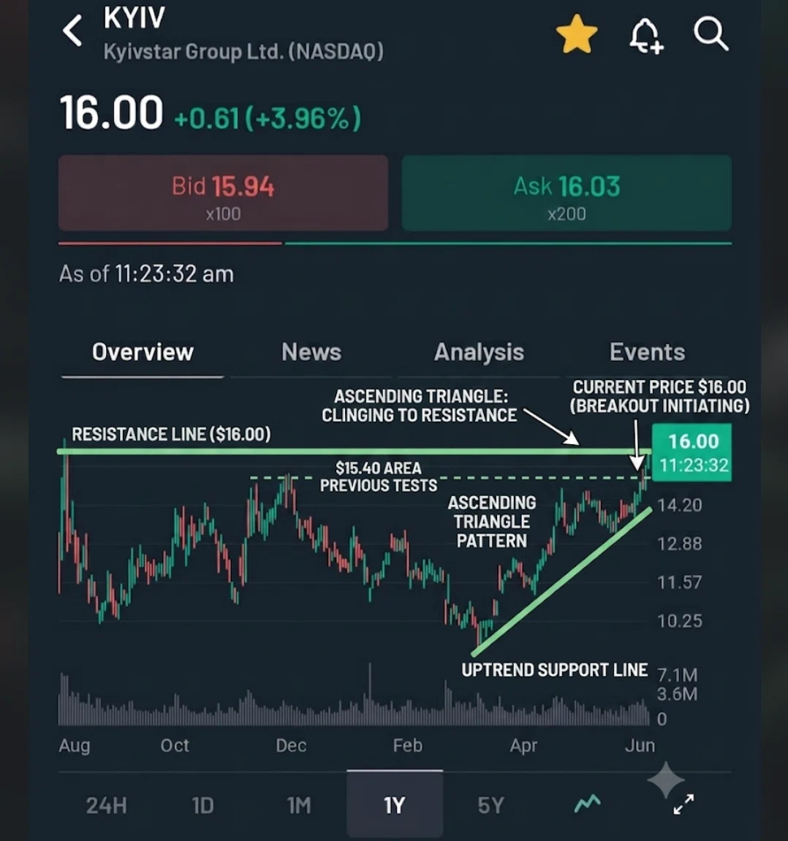Click the green 16.00 price label on chart
The height and width of the screenshot is (841, 788).
(692, 452)
